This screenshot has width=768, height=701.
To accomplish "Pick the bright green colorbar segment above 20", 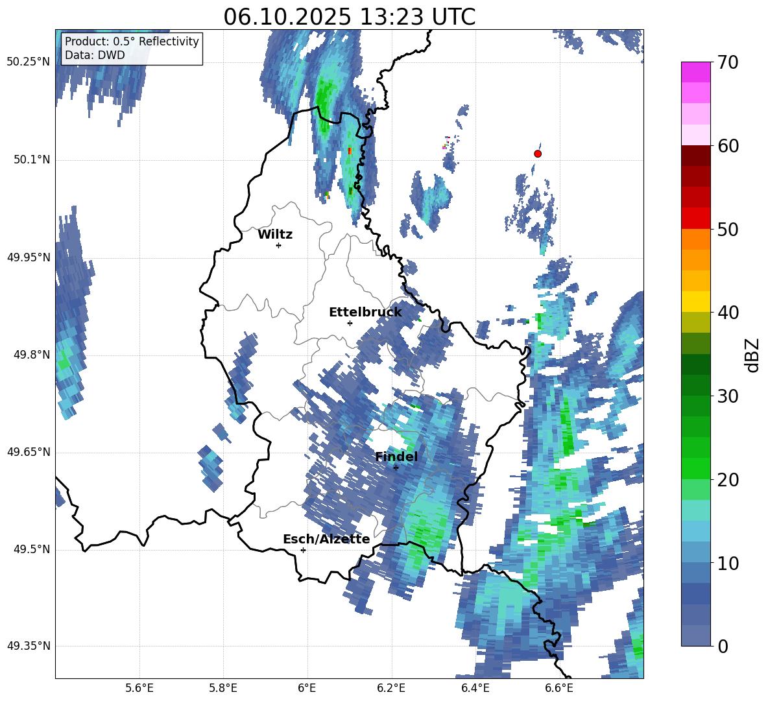I will pos(696,468).
